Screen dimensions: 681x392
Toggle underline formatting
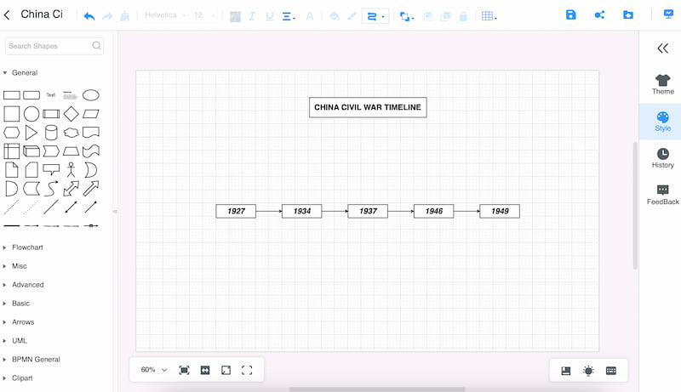(270, 16)
